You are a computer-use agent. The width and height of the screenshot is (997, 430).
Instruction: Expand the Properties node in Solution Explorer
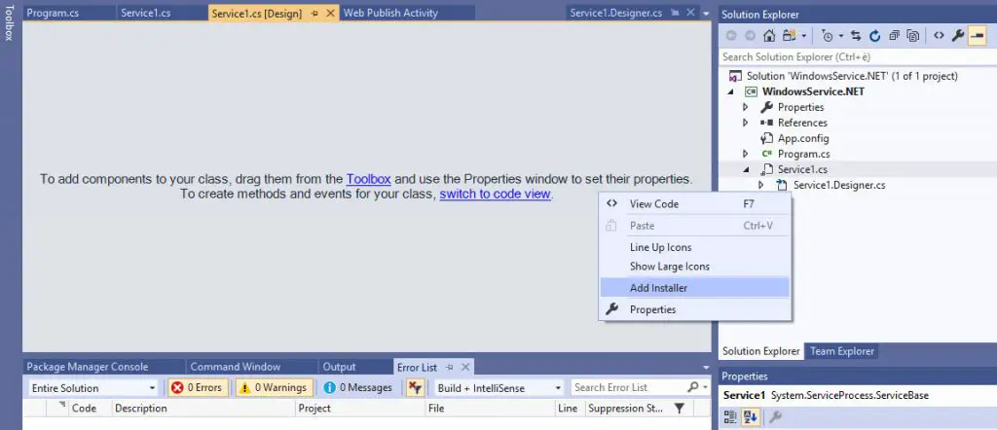[745, 107]
